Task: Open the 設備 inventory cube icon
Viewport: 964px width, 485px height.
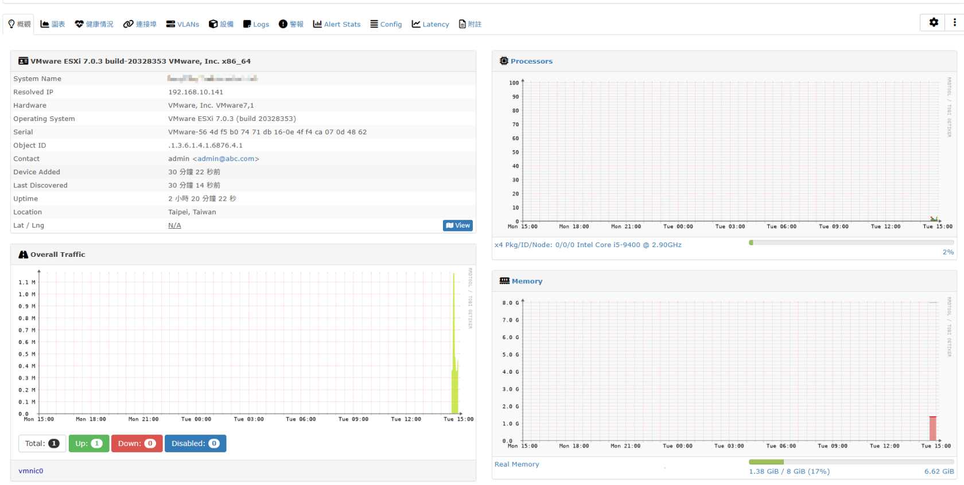Action: pos(213,24)
